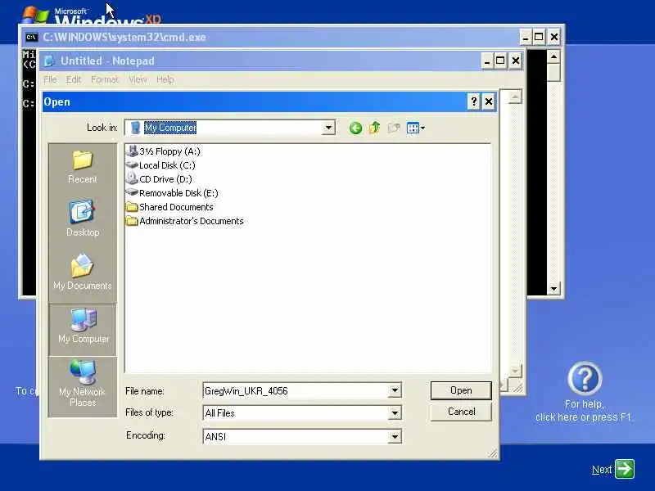Select CD Drive (D:)
The width and height of the screenshot is (655, 491).
(159, 179)
